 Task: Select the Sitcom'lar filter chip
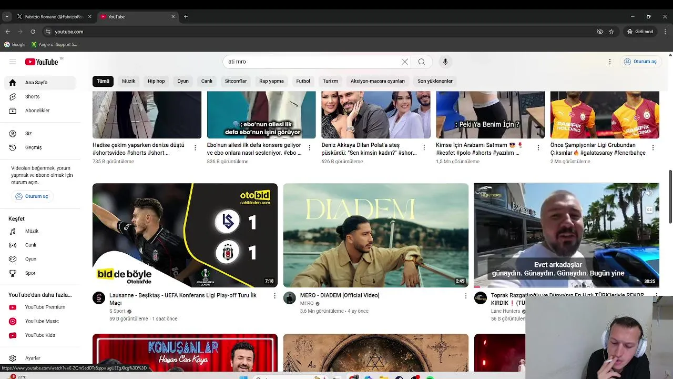click(236, 81)
